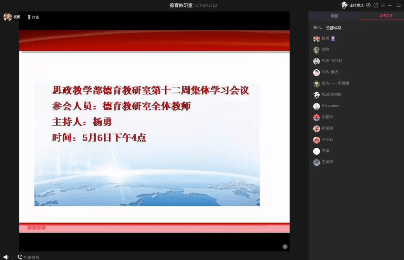
Task: Open the hamburger menu in title bar
Action: point(383,5)
